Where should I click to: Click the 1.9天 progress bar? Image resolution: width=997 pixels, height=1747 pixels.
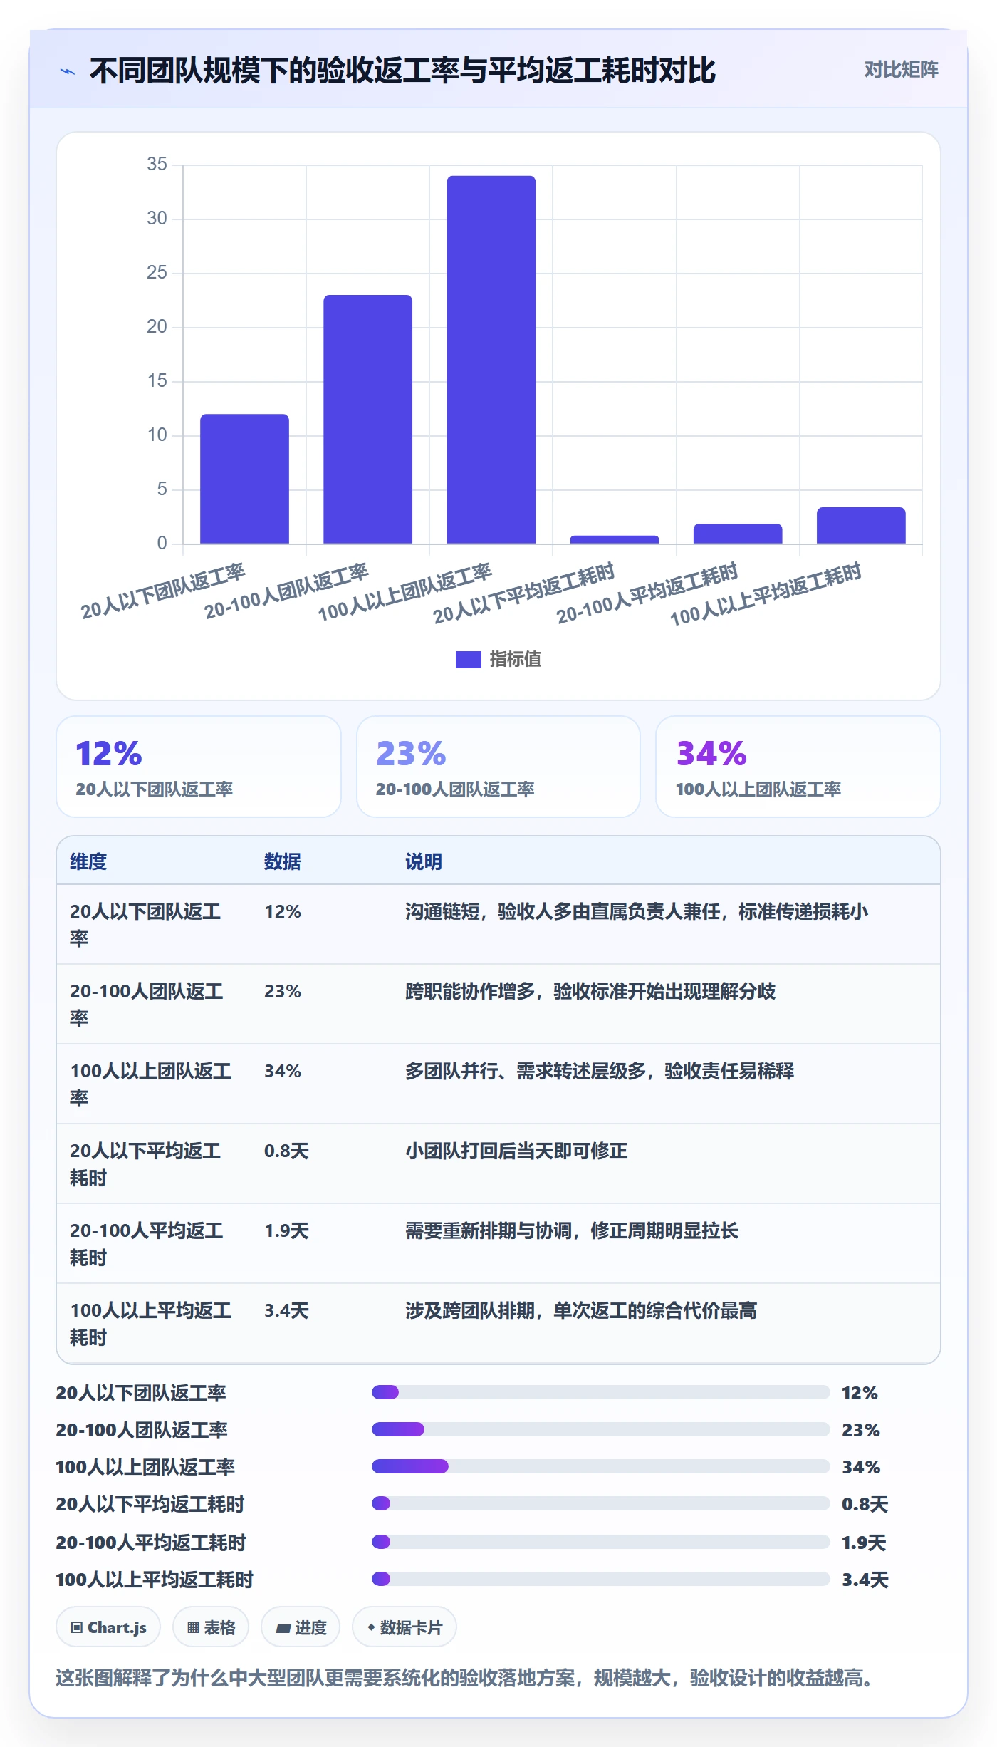click(600, 1542)
